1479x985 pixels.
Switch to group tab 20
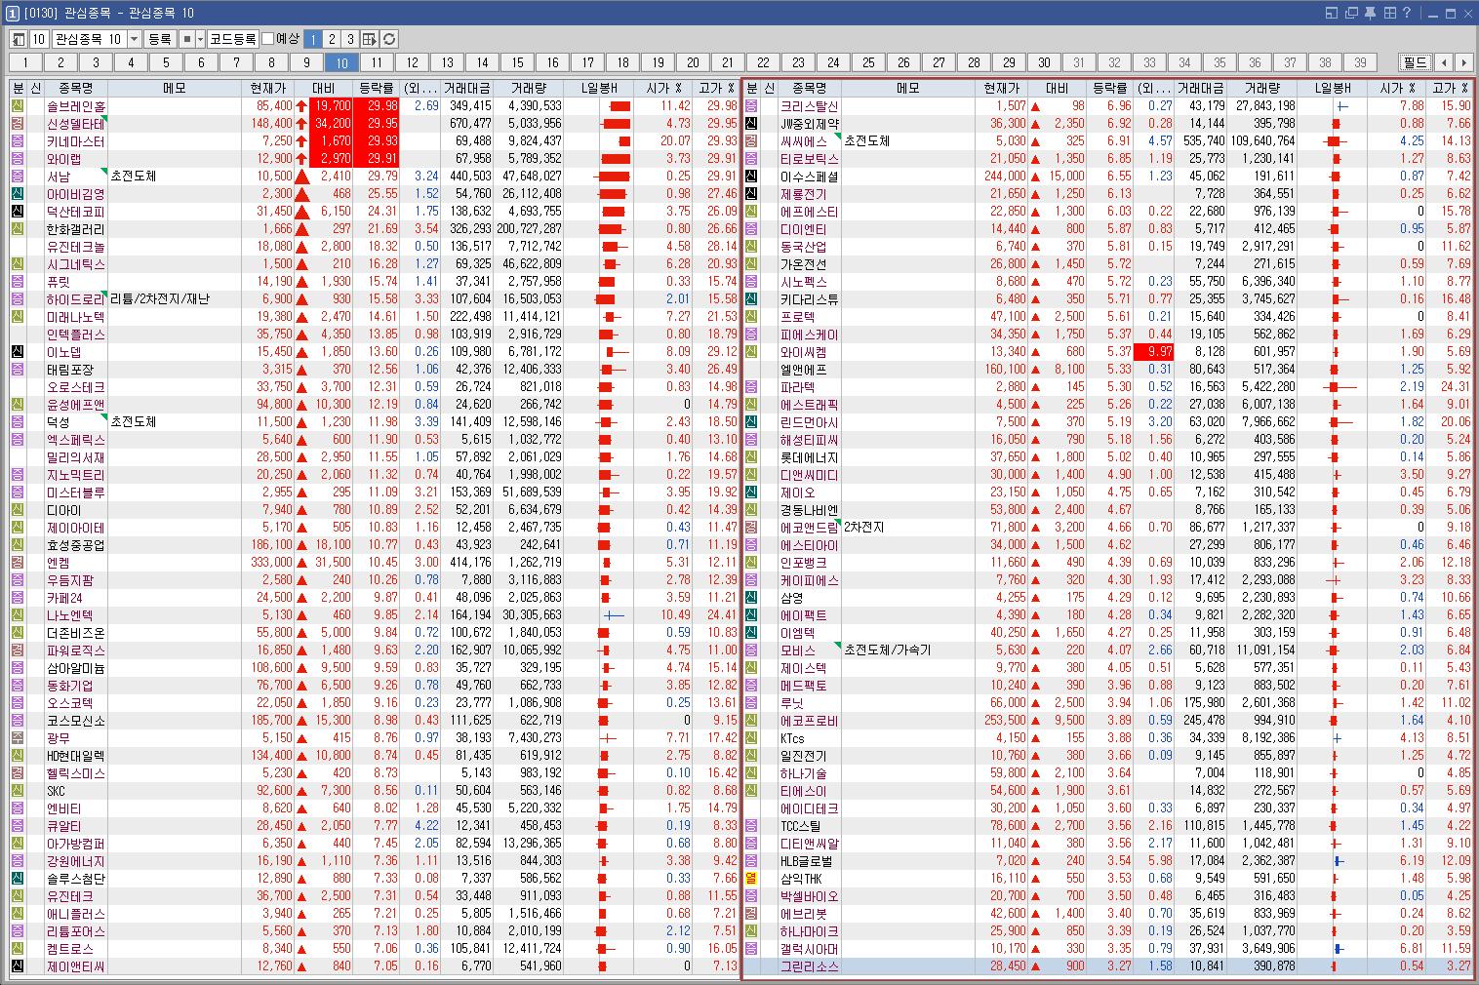pyautogui.click(x=693, y=62)
